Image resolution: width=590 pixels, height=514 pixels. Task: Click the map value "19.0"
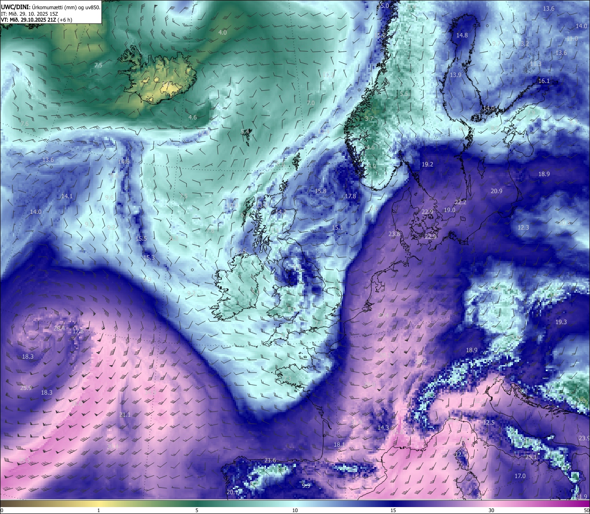point(449,210)
